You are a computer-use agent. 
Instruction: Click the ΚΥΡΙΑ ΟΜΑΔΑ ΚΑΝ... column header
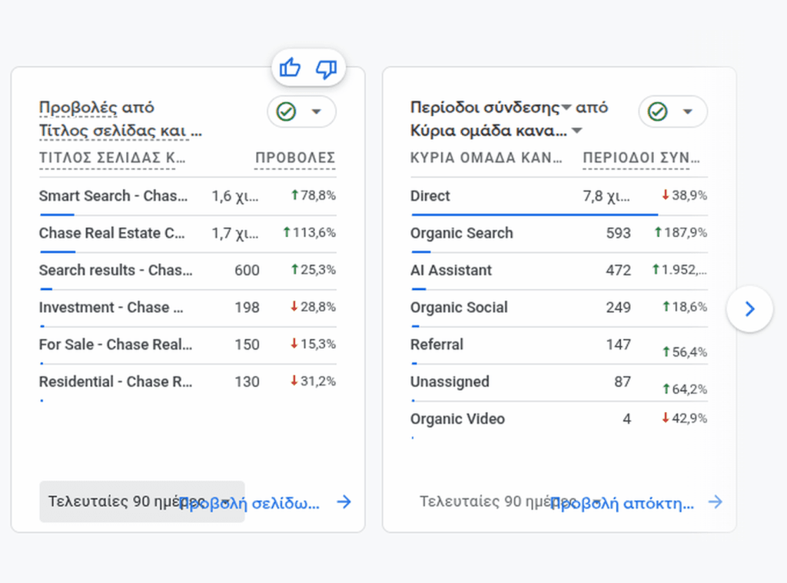point(486,158)
